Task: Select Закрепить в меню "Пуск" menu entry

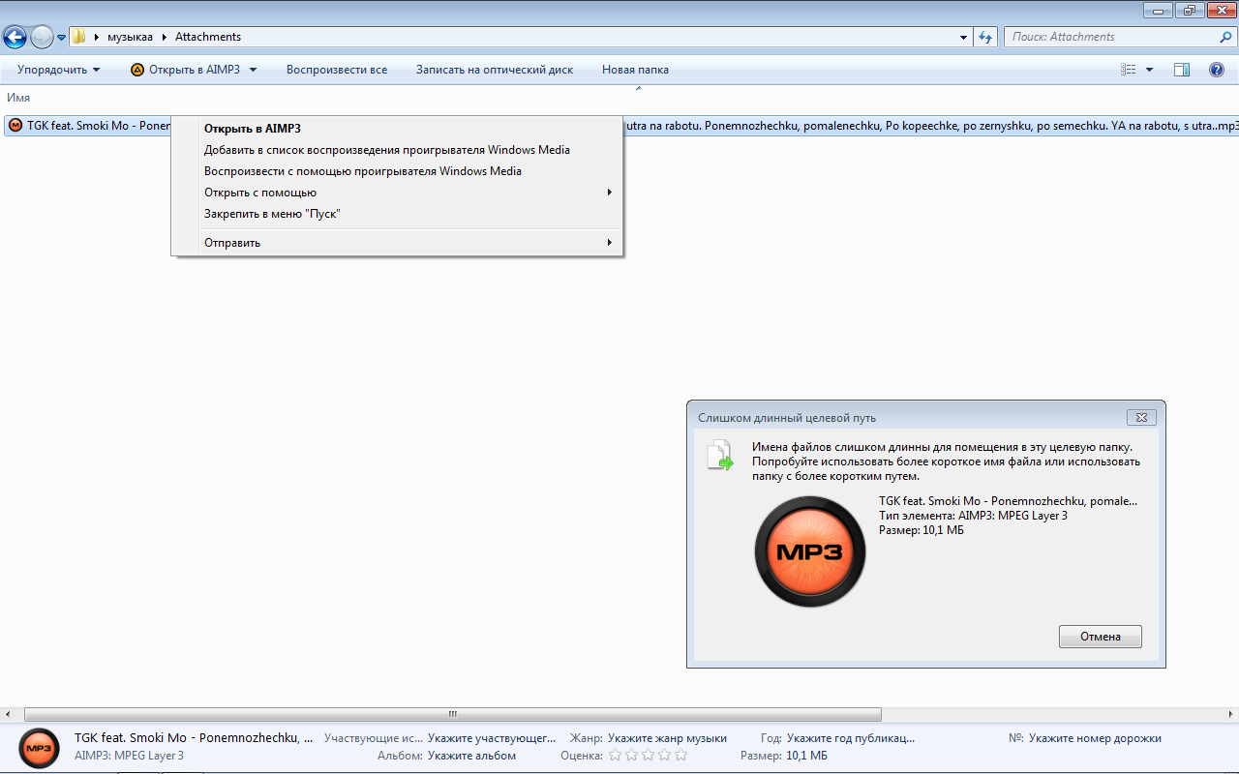Action: [x=397, y=214]
